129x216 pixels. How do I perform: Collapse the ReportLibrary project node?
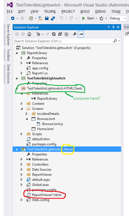pos(17,53)
